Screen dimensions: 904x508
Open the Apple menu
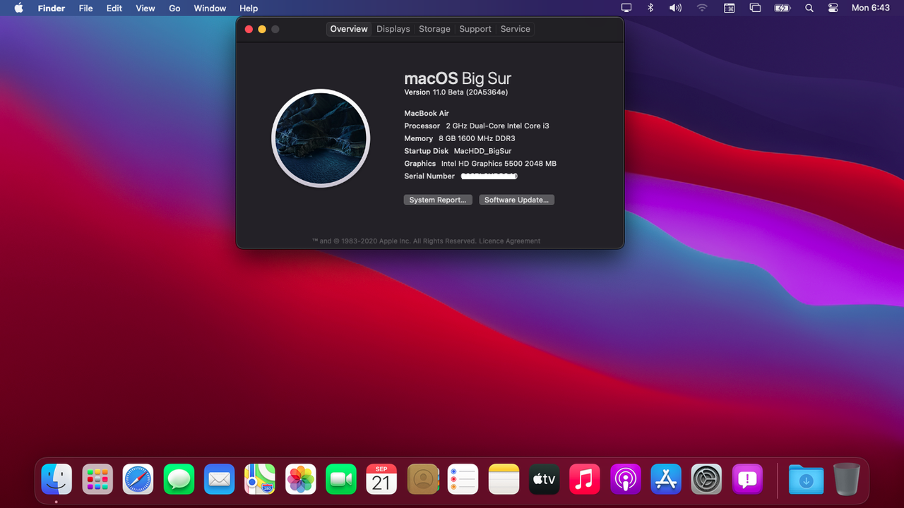tap(19, 8)
